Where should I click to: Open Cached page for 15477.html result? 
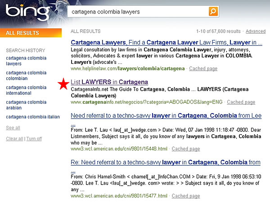coord(186,196)
